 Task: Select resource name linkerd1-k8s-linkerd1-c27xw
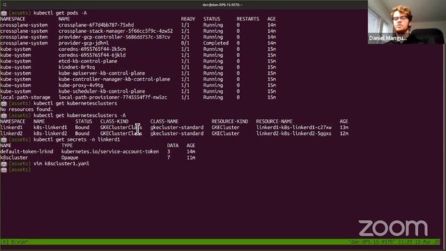tap(294, 128)
